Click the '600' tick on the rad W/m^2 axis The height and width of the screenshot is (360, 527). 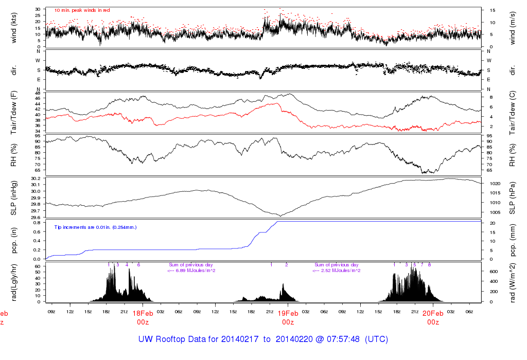point(494,272)
